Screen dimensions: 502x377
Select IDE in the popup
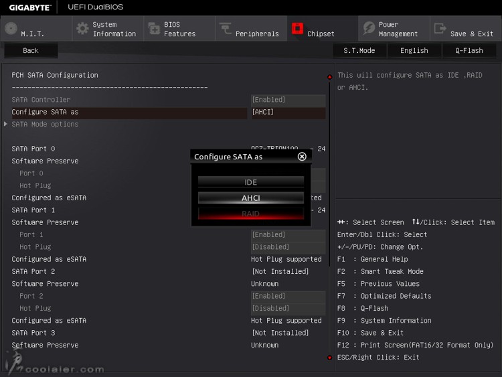[251, 182]
